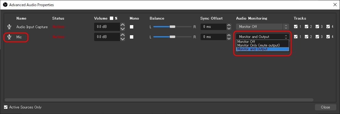The image size is (340, 114).
Task: Uncheck track 3 for Audio Input Capture
Action: point(317,27)
